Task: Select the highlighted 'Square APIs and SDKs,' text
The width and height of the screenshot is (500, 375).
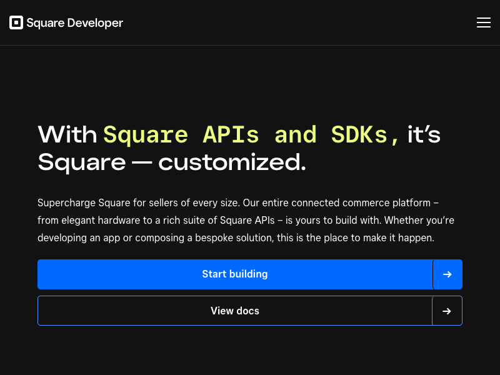Action: pyautogui.click(x=251, y=134)
